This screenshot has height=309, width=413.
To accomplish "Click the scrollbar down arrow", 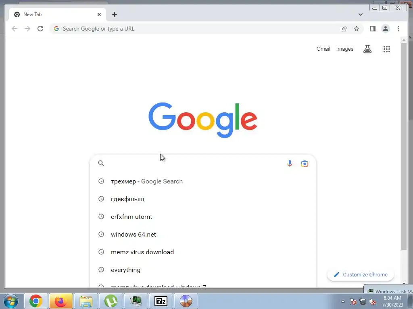I will pyautogui.click(x=404, y=284).
